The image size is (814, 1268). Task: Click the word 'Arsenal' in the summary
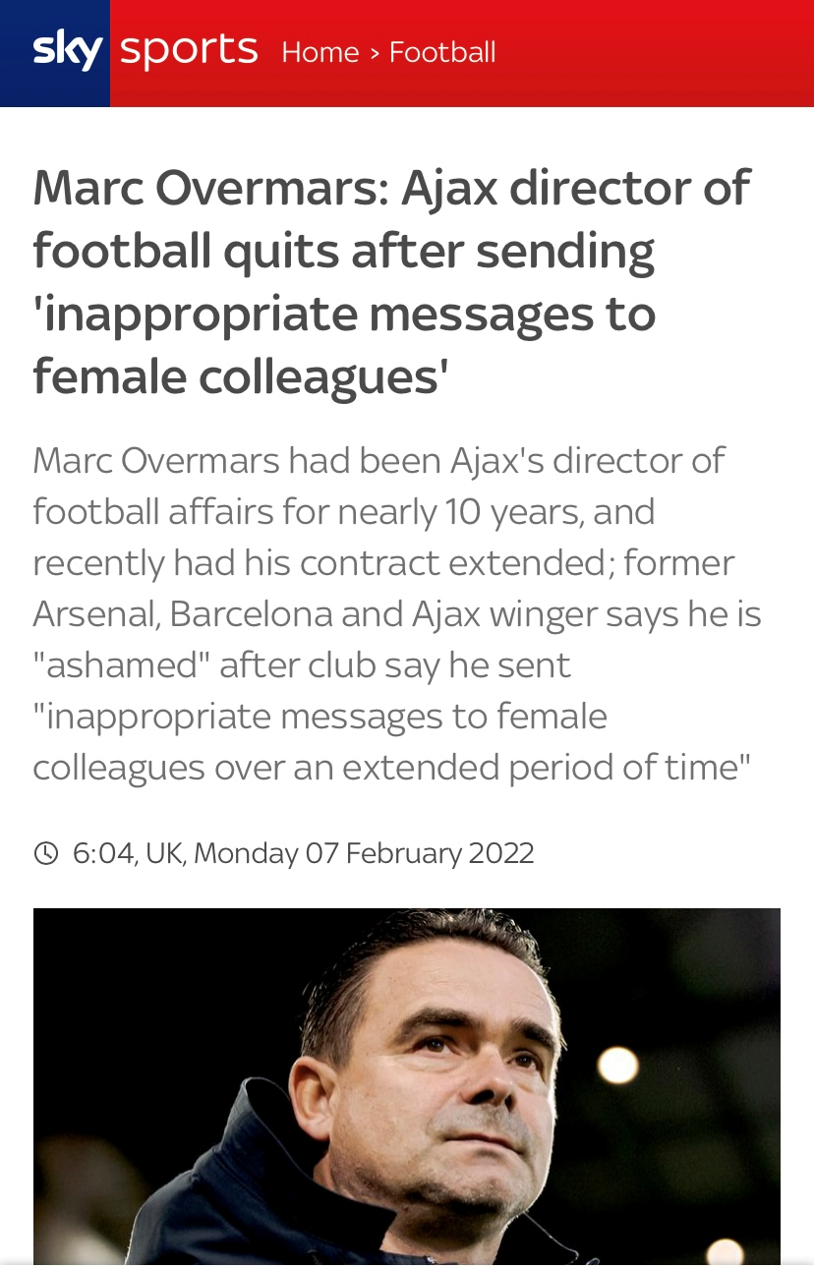95,613
